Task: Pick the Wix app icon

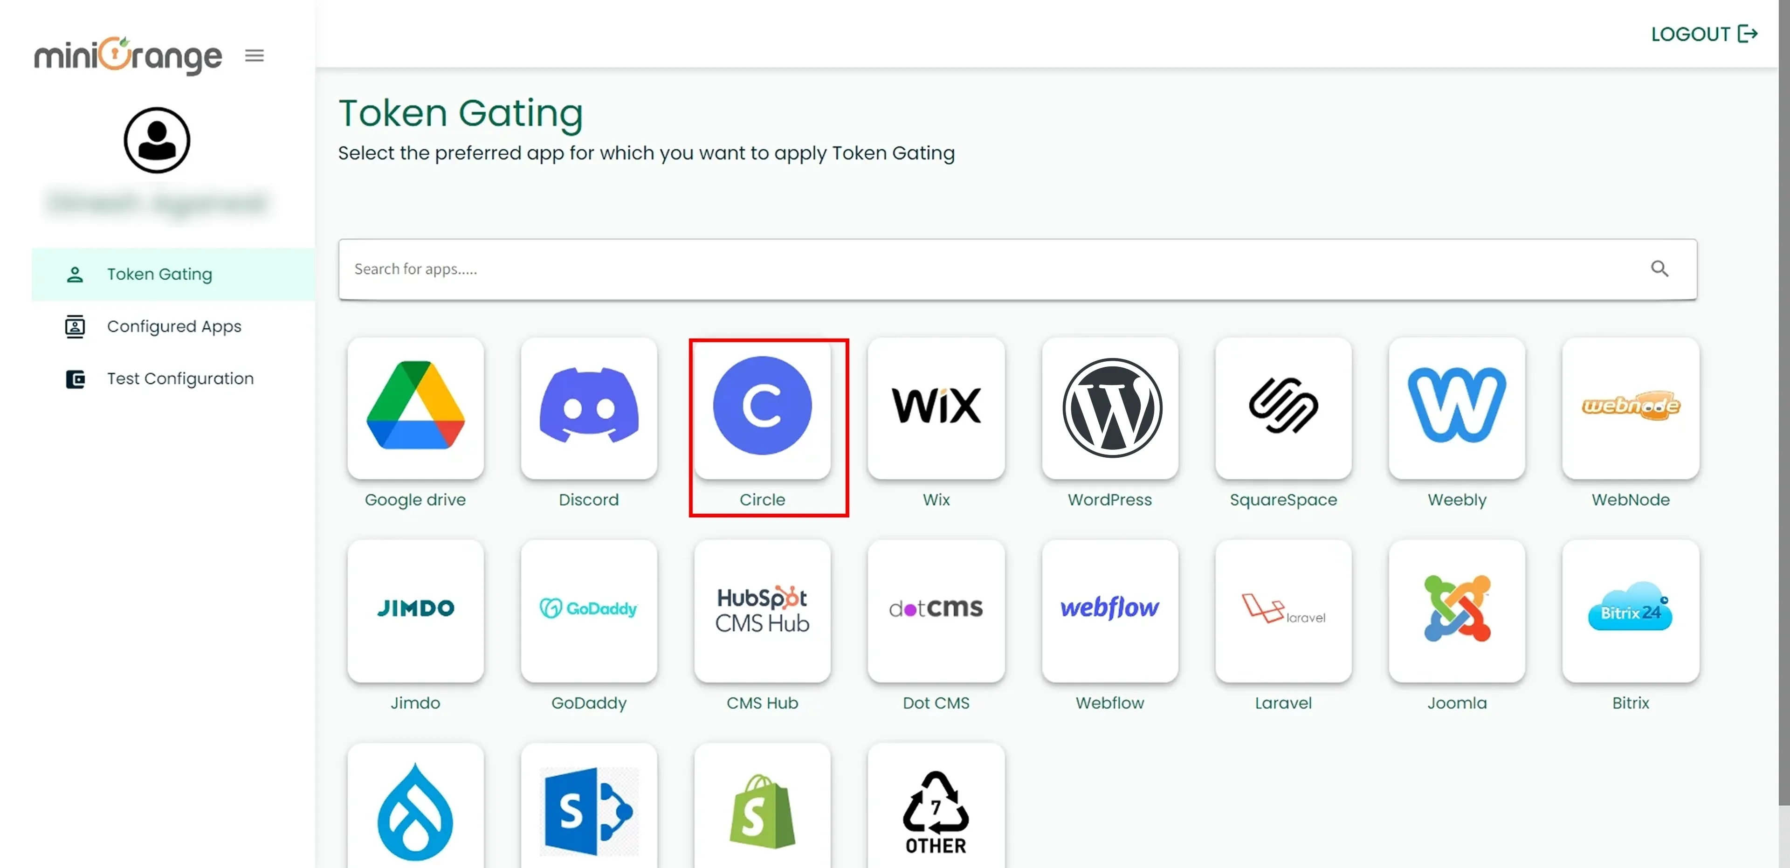Action: [x=936, y=408]
